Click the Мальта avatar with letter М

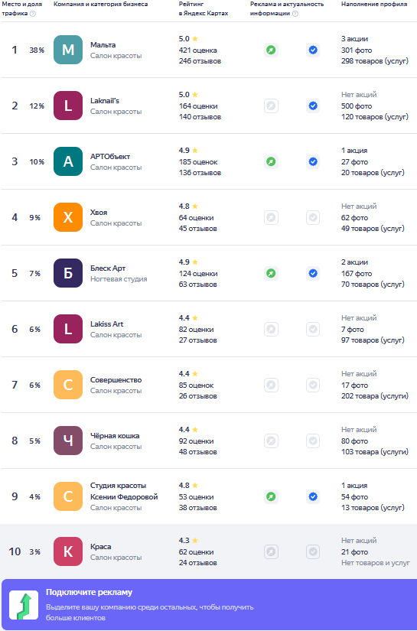(x=68, y=50)
